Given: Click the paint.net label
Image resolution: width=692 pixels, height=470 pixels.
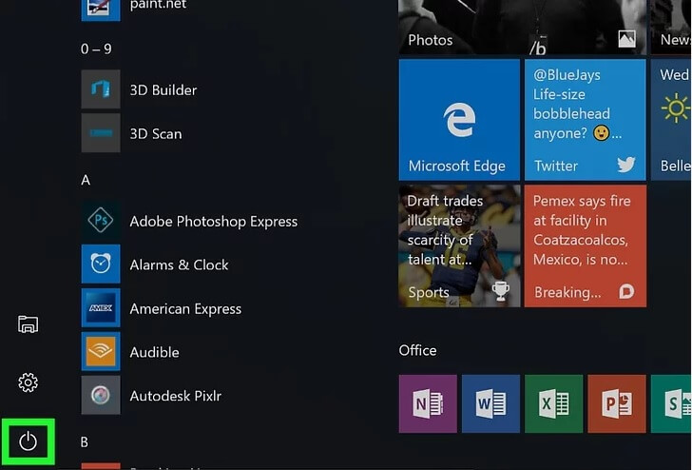Looking at the screenshot, I should tap(158, 5).
